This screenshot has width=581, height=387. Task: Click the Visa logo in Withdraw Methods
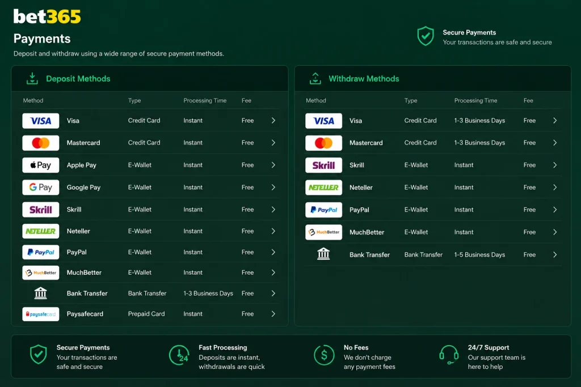coord(323,121)
